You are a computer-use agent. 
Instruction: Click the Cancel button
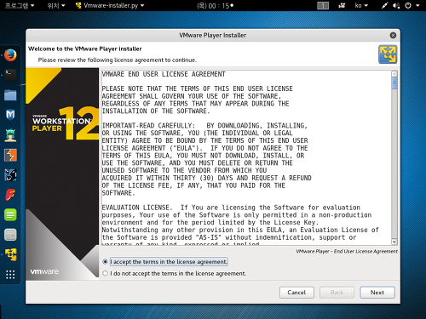tap(296, 293)
